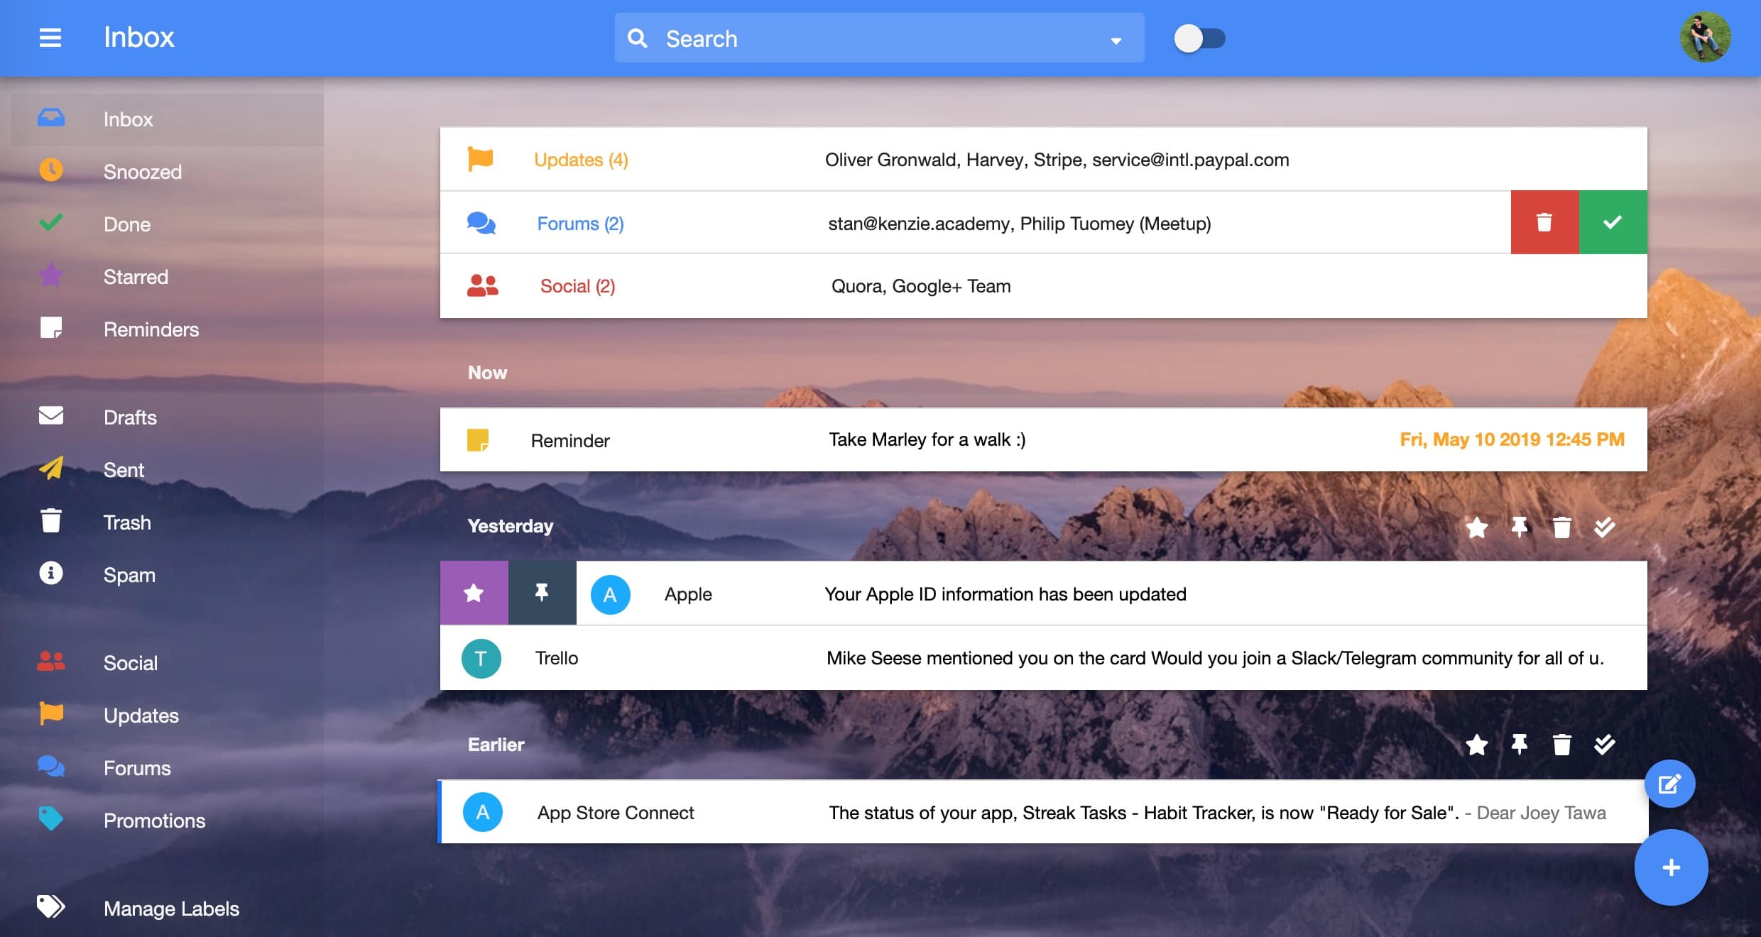Open the Drafts folder in the sidebar
1761x937 pixels.
[130, 417]
